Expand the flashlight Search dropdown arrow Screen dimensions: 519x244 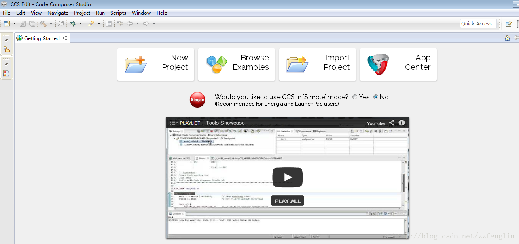click(99, 24)
